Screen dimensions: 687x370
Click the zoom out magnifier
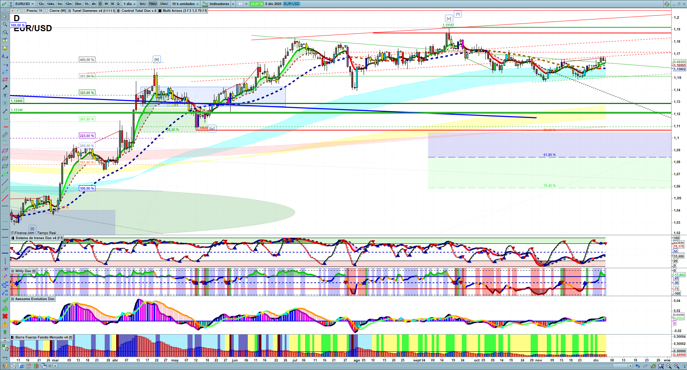click(669, 366)
